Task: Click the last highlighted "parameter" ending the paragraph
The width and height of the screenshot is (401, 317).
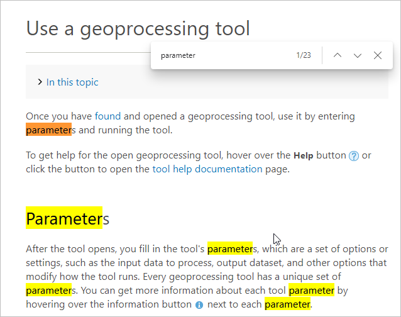Action: pyautogui.click(x=287, y=304)
